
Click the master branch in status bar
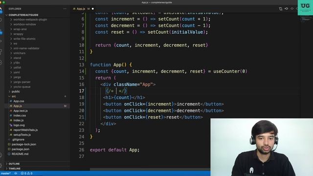pos(5,174)
